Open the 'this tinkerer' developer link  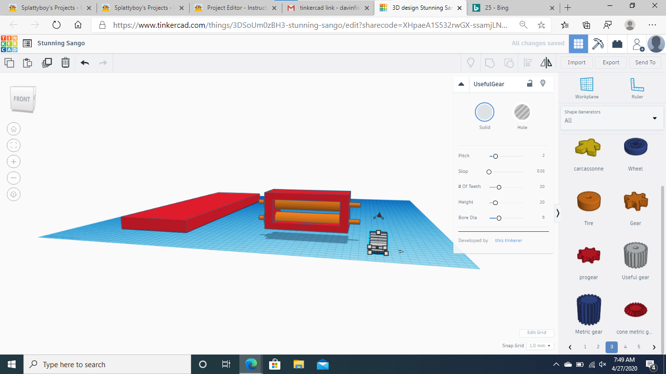[x=509, y=241]
